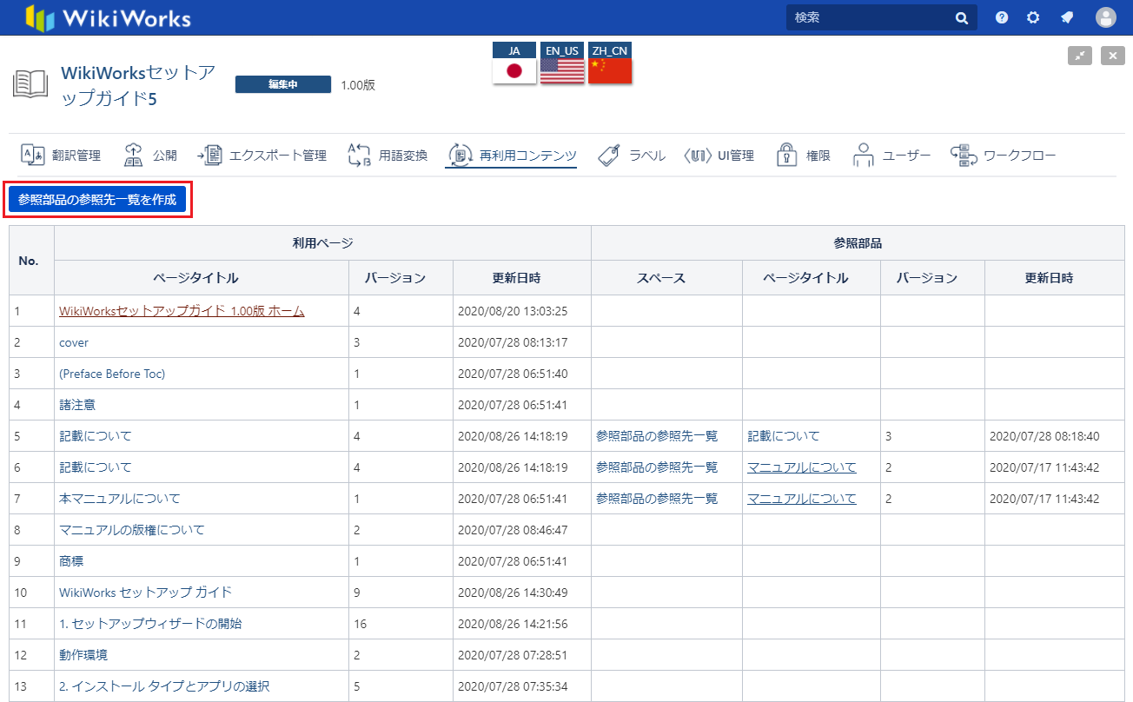Click the WikiWorksセットアップガイド5 title text

coord(138,85)
